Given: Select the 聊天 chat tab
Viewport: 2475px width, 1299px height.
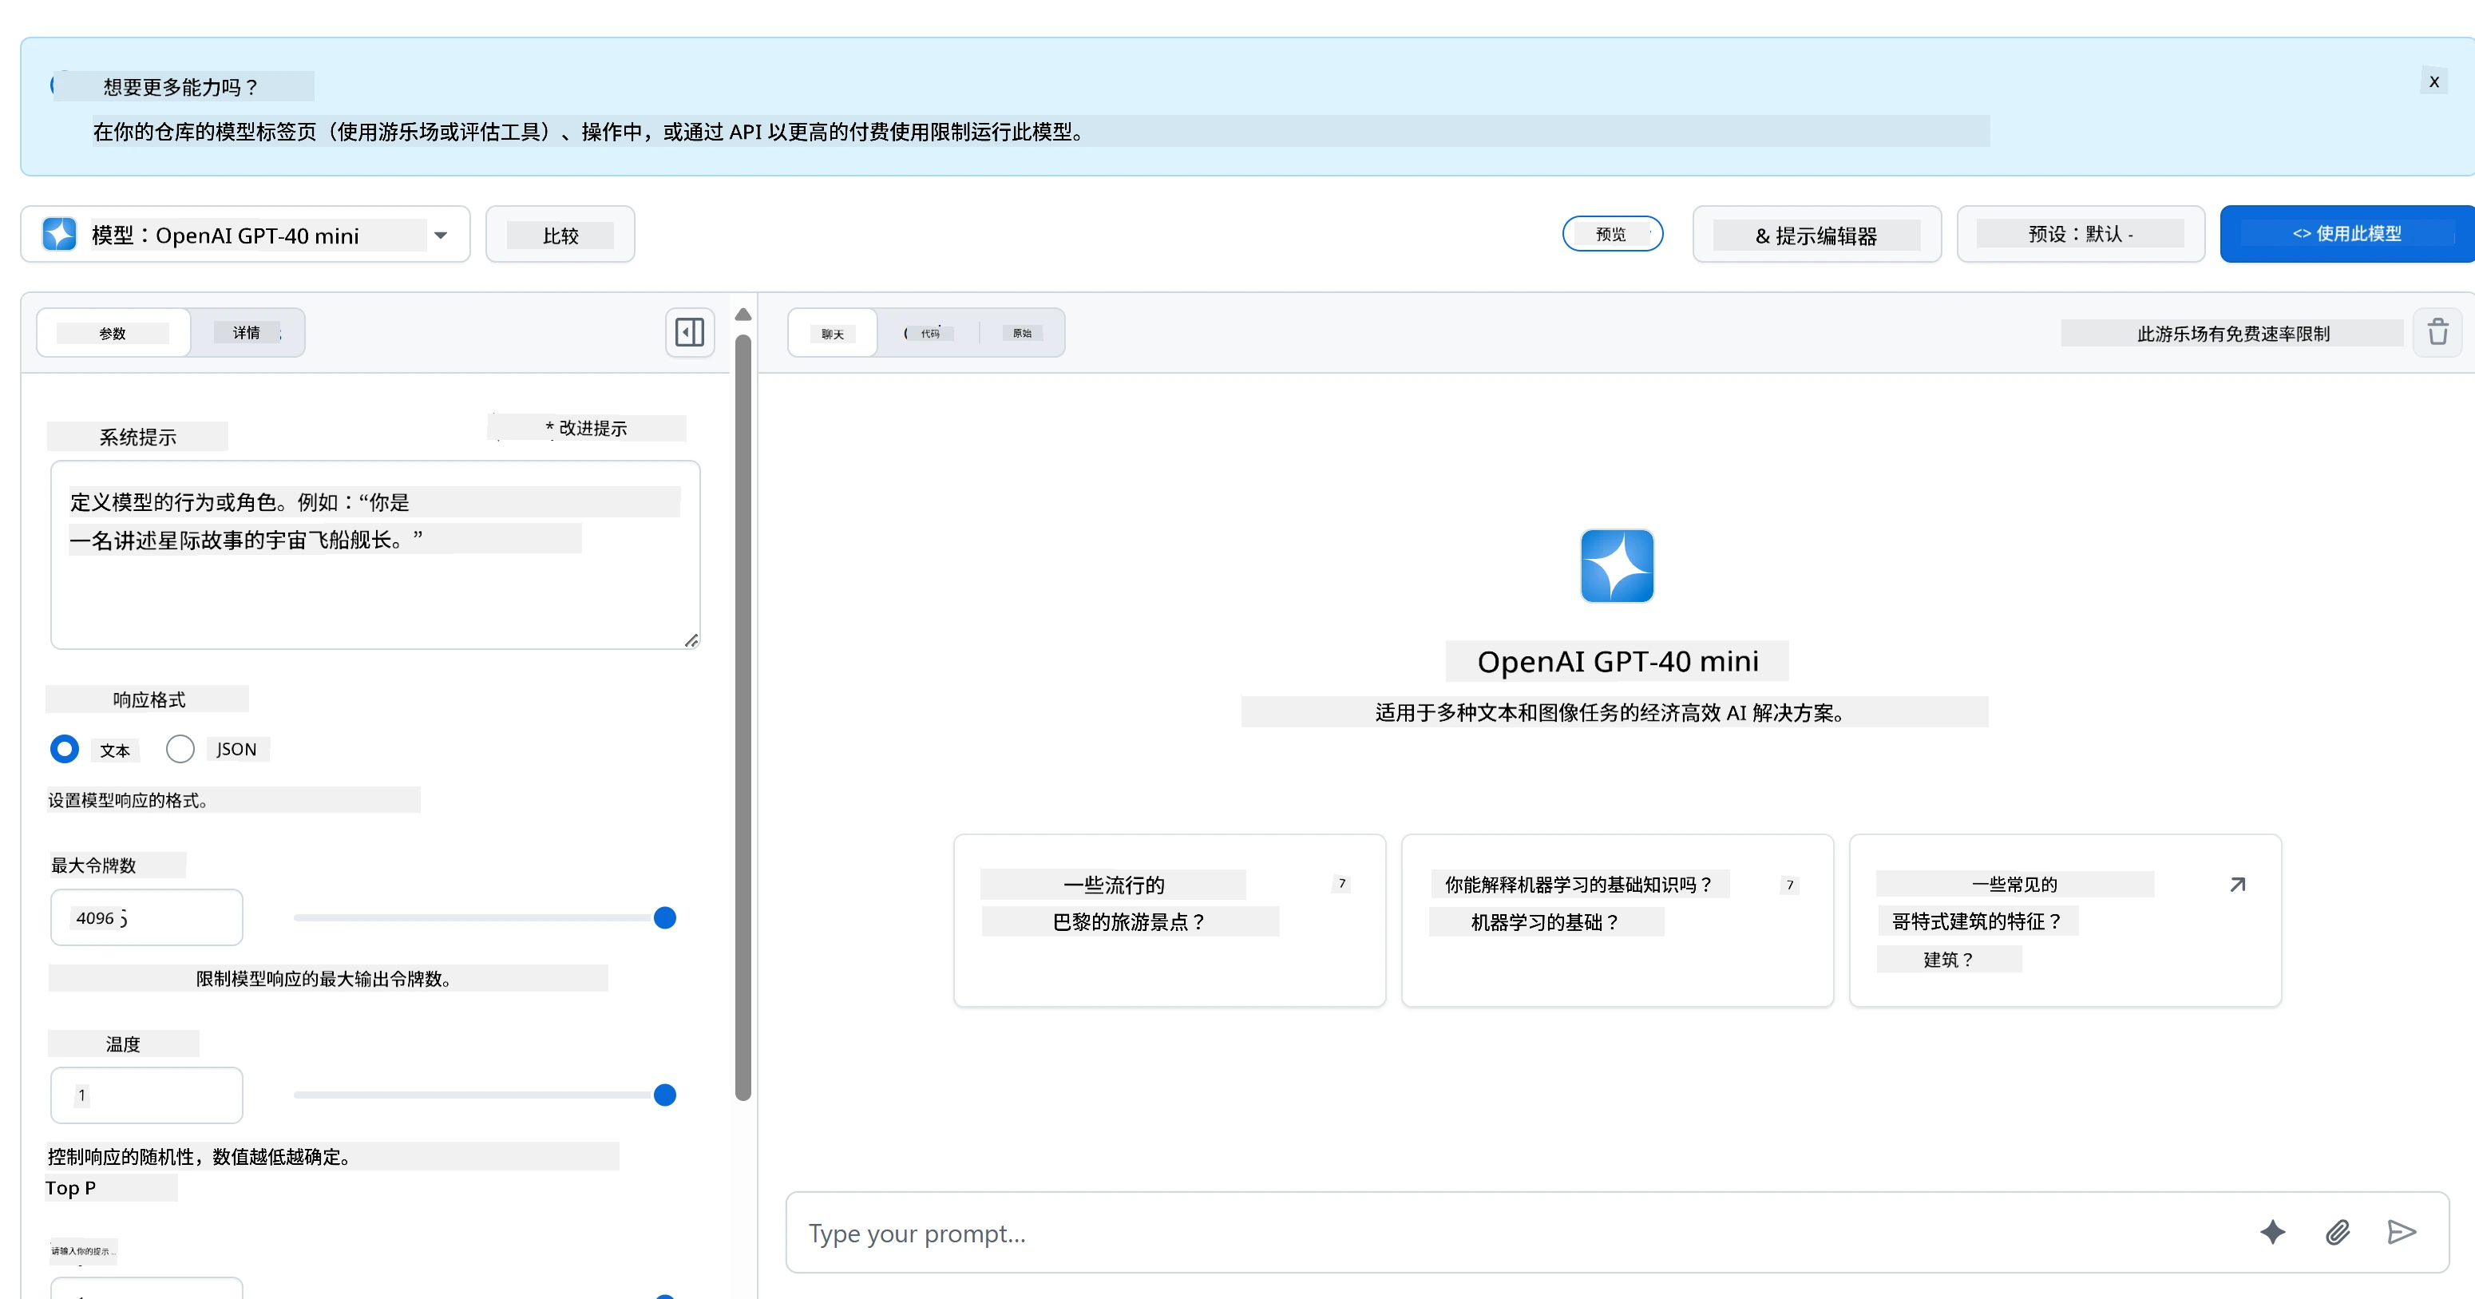Looking at the screenshot, I should (832, 334).
